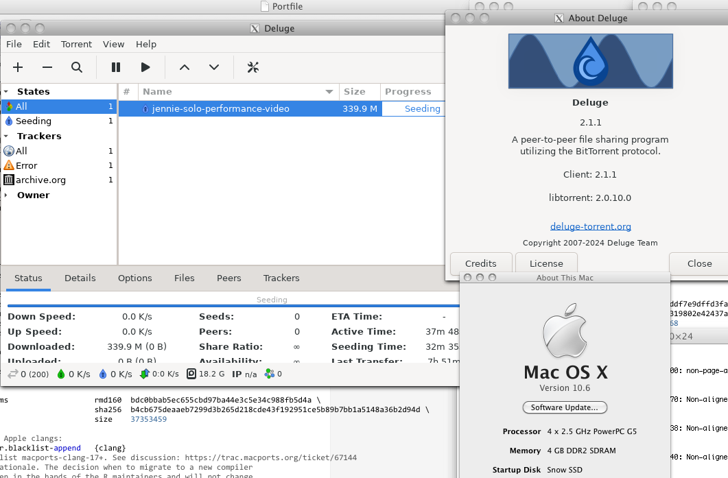Add a torrent with the plus icon

[18, 67]
